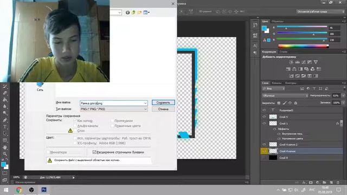Screen dimensions: 347x195
Task: Hide layer Слой 5 eye icon
Action: (x=264, y=117)
